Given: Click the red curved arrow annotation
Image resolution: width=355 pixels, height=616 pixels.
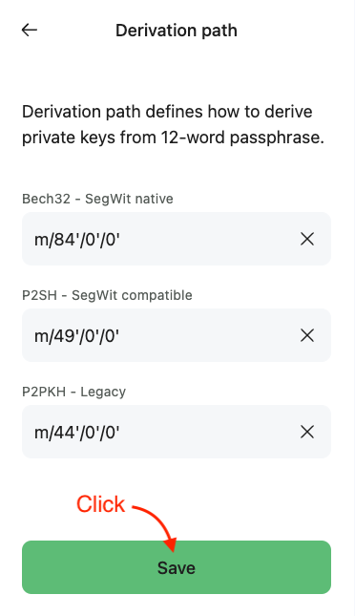Looking at the screenshot, I should 157,526.
